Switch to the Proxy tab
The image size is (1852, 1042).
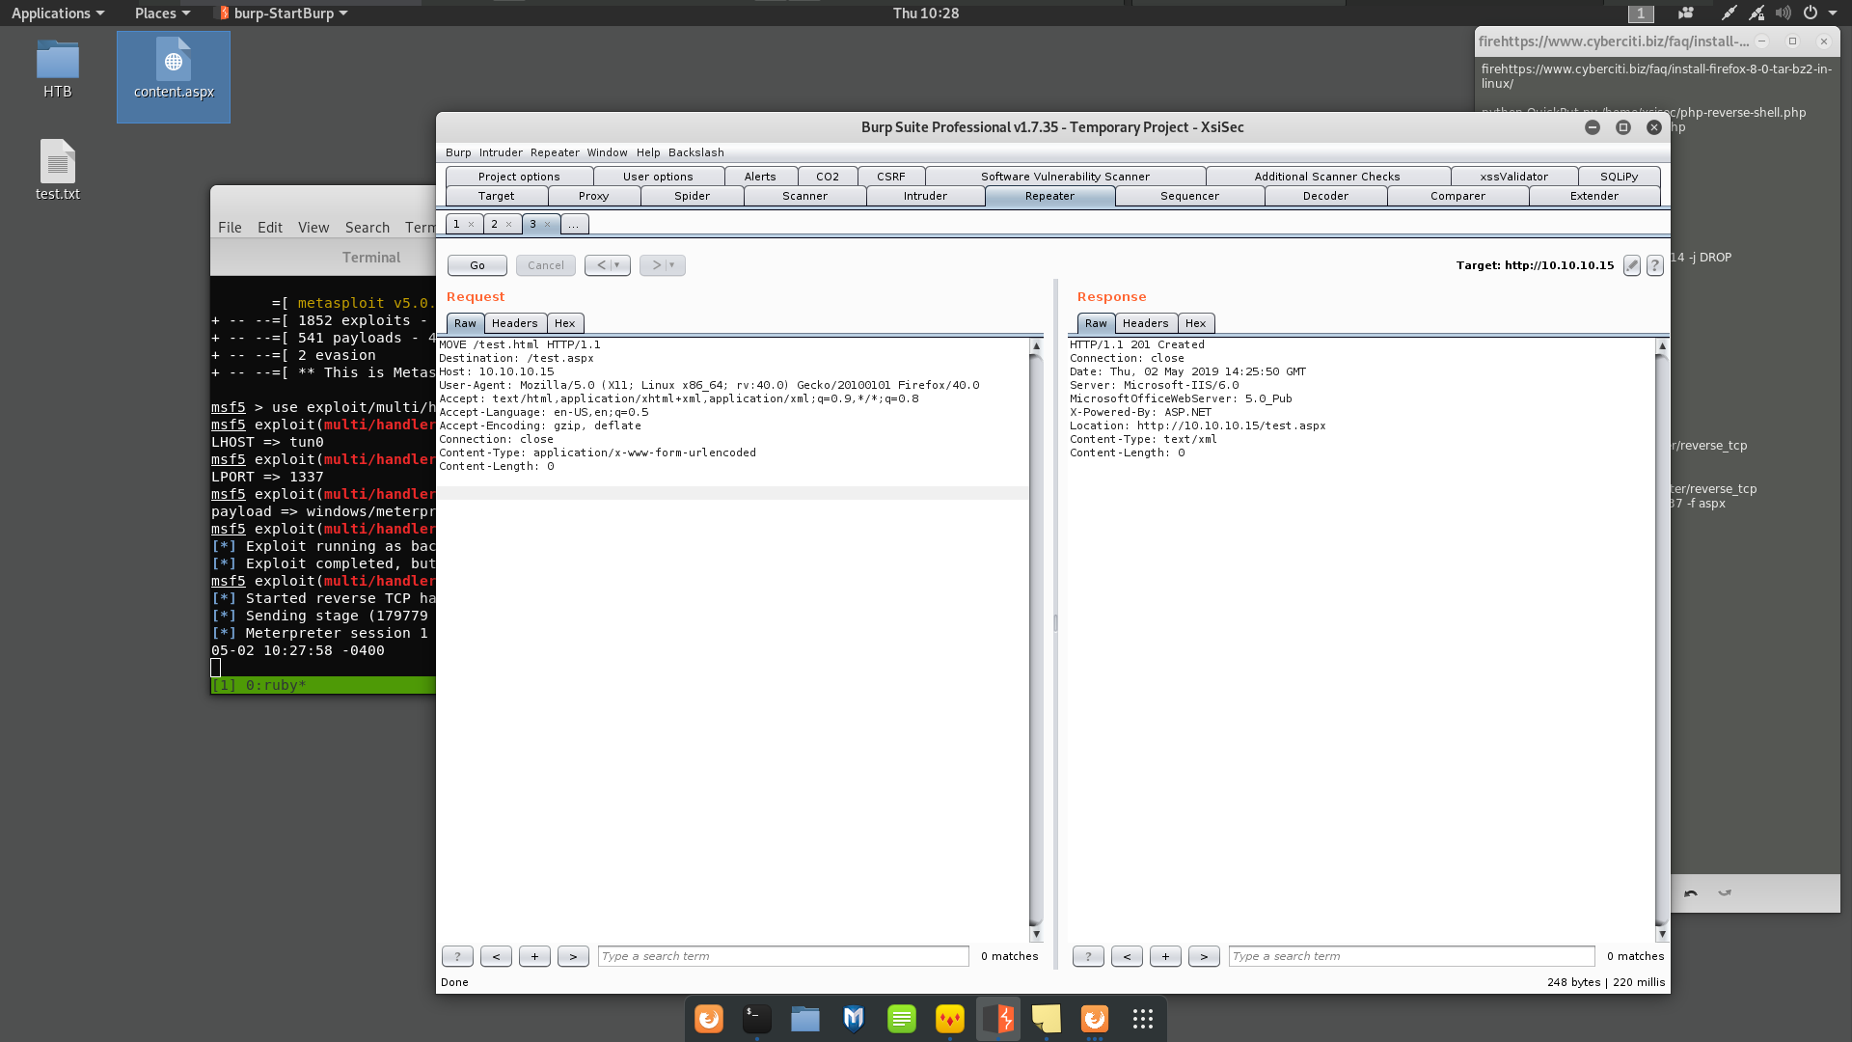click(x=594, y=196)
